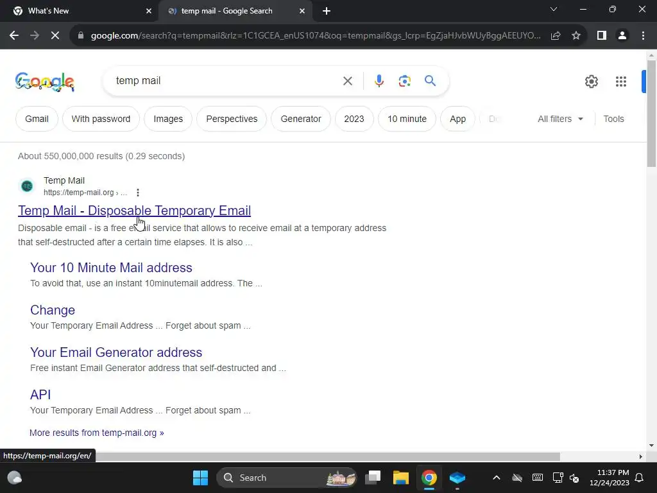Image resolution: width=657 pixels, height=493 pixels.
Task: Open Your Email Generator address link
Action: coord(116,352)
